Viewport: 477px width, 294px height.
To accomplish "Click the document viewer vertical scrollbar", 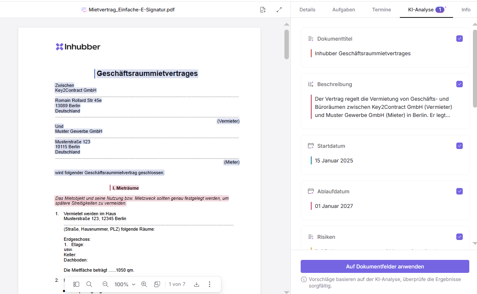I will click(x=286, y=45).
